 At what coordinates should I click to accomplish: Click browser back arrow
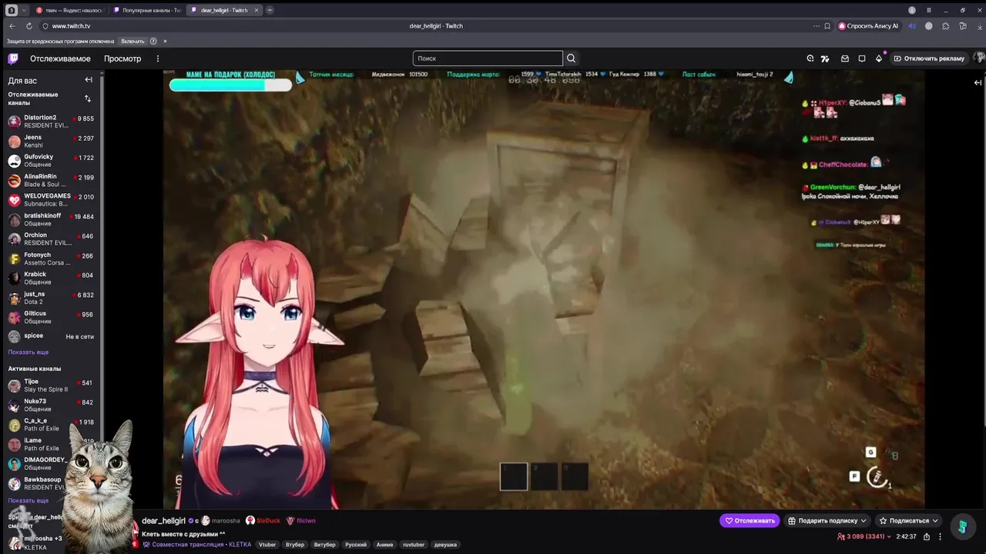[12, 26]
